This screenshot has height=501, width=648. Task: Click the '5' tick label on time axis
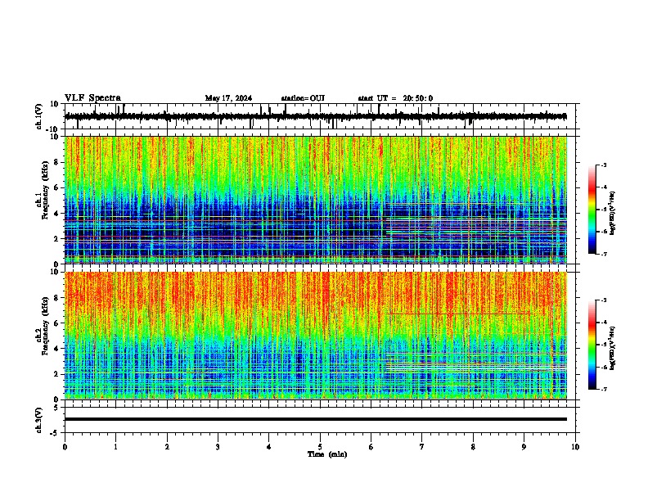(x=320, y=447)
